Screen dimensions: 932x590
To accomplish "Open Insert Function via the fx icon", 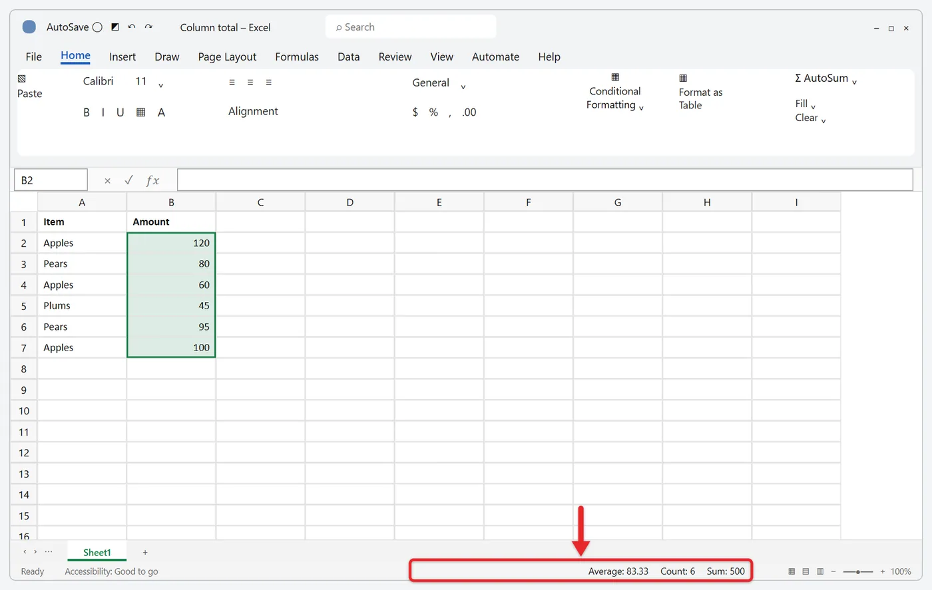I will pyautogui.click(x=152, y=180).
